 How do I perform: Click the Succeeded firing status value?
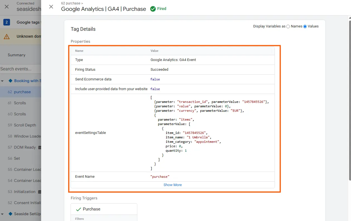(160, 69)
